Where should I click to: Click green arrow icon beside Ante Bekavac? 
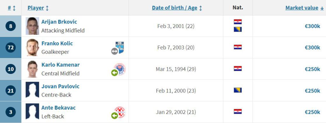pyautogui.click(x=115, y=115)
